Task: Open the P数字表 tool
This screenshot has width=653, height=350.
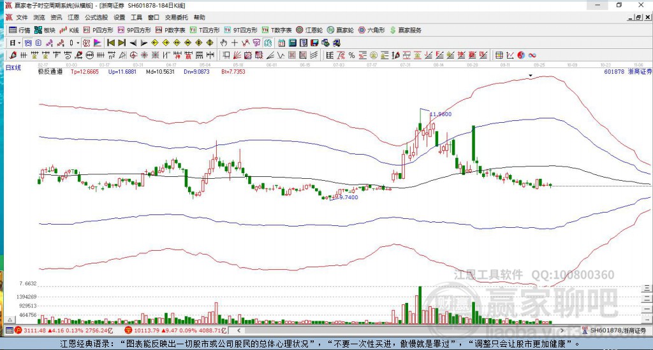Action: coord(170,30)
